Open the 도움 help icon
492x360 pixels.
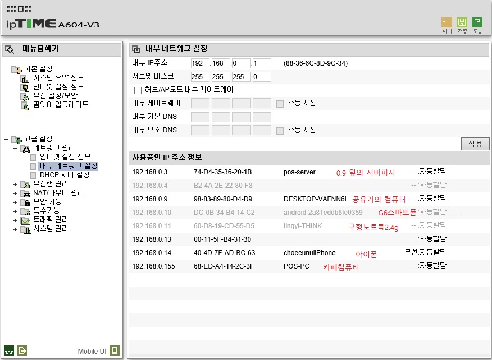click(x=477, y=22)
